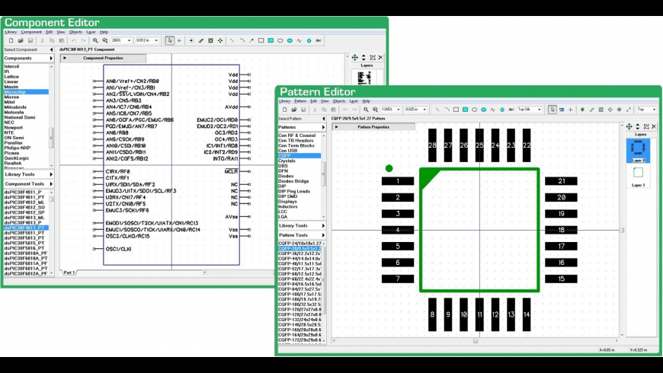Select Layer 0 thumbnail in Pattern Editor
The image size is (663, 373).
pyautogui.click(x=638, y=151)
